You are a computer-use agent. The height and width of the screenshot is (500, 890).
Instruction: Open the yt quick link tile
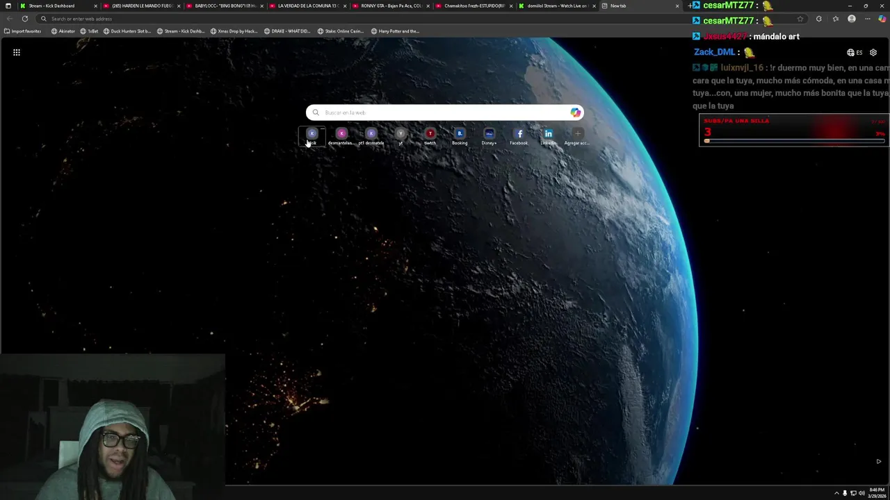point(400,137)
